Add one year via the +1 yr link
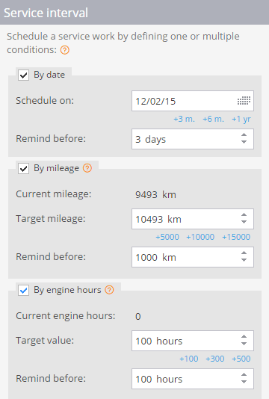The width and height of the screenshot is (269, 399). (x=241, y=119)
